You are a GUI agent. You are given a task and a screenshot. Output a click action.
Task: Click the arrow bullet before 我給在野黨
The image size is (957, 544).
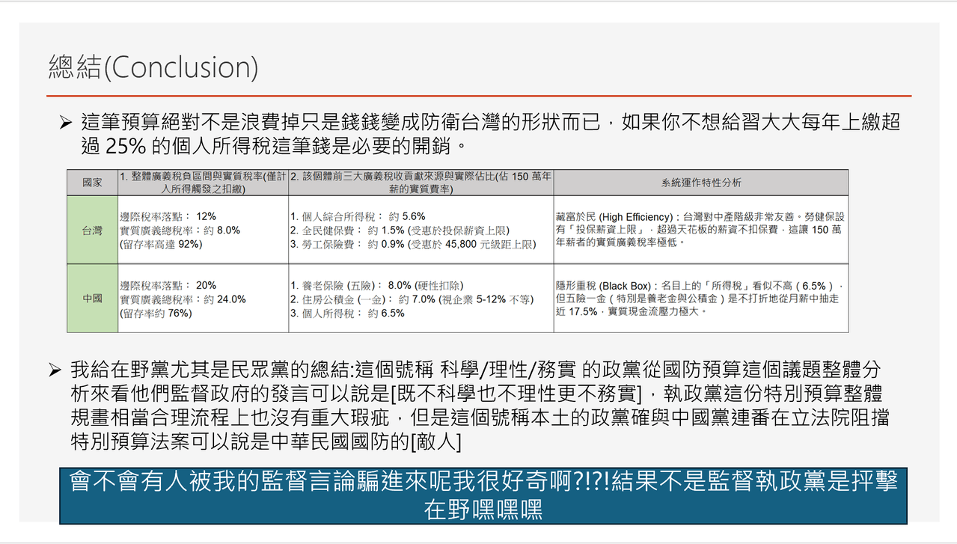(55, 369)
